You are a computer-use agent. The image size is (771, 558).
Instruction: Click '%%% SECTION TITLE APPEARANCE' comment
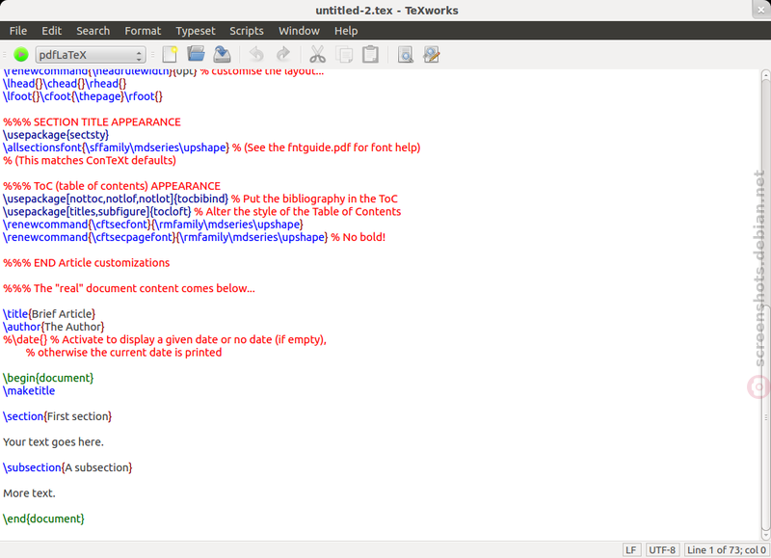[92, 122]
